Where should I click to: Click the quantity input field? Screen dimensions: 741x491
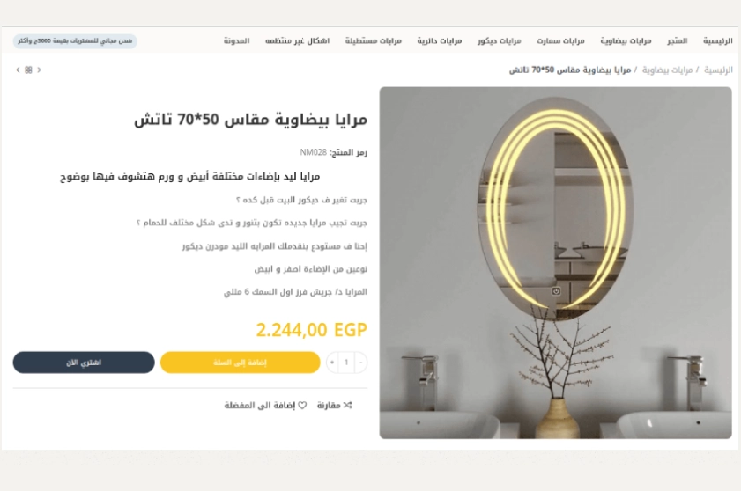(346, 363)
